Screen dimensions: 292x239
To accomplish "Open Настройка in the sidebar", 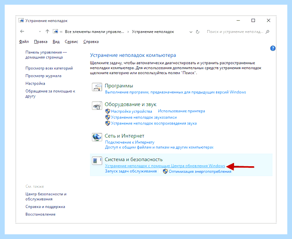I will pos(35,84).
